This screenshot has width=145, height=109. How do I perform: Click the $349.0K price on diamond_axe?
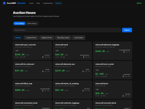(x=60, y=71)
